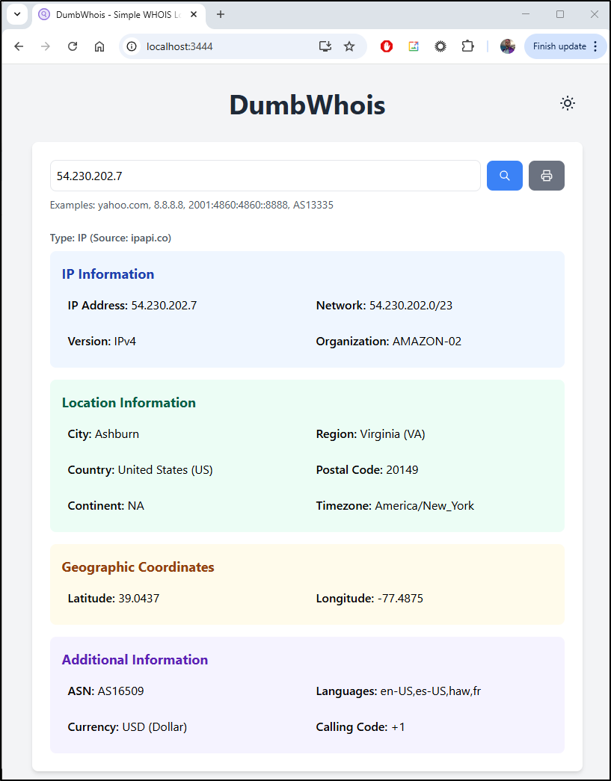Toggle the light/dark theme sun icon
Image resolution: width=611 pixels, height=781 pixels.
[568, 103]
